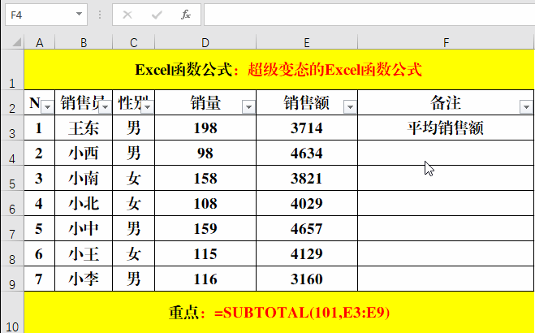Select row 3 header
This screenshot has height=333, width=535.
(12, 128)
